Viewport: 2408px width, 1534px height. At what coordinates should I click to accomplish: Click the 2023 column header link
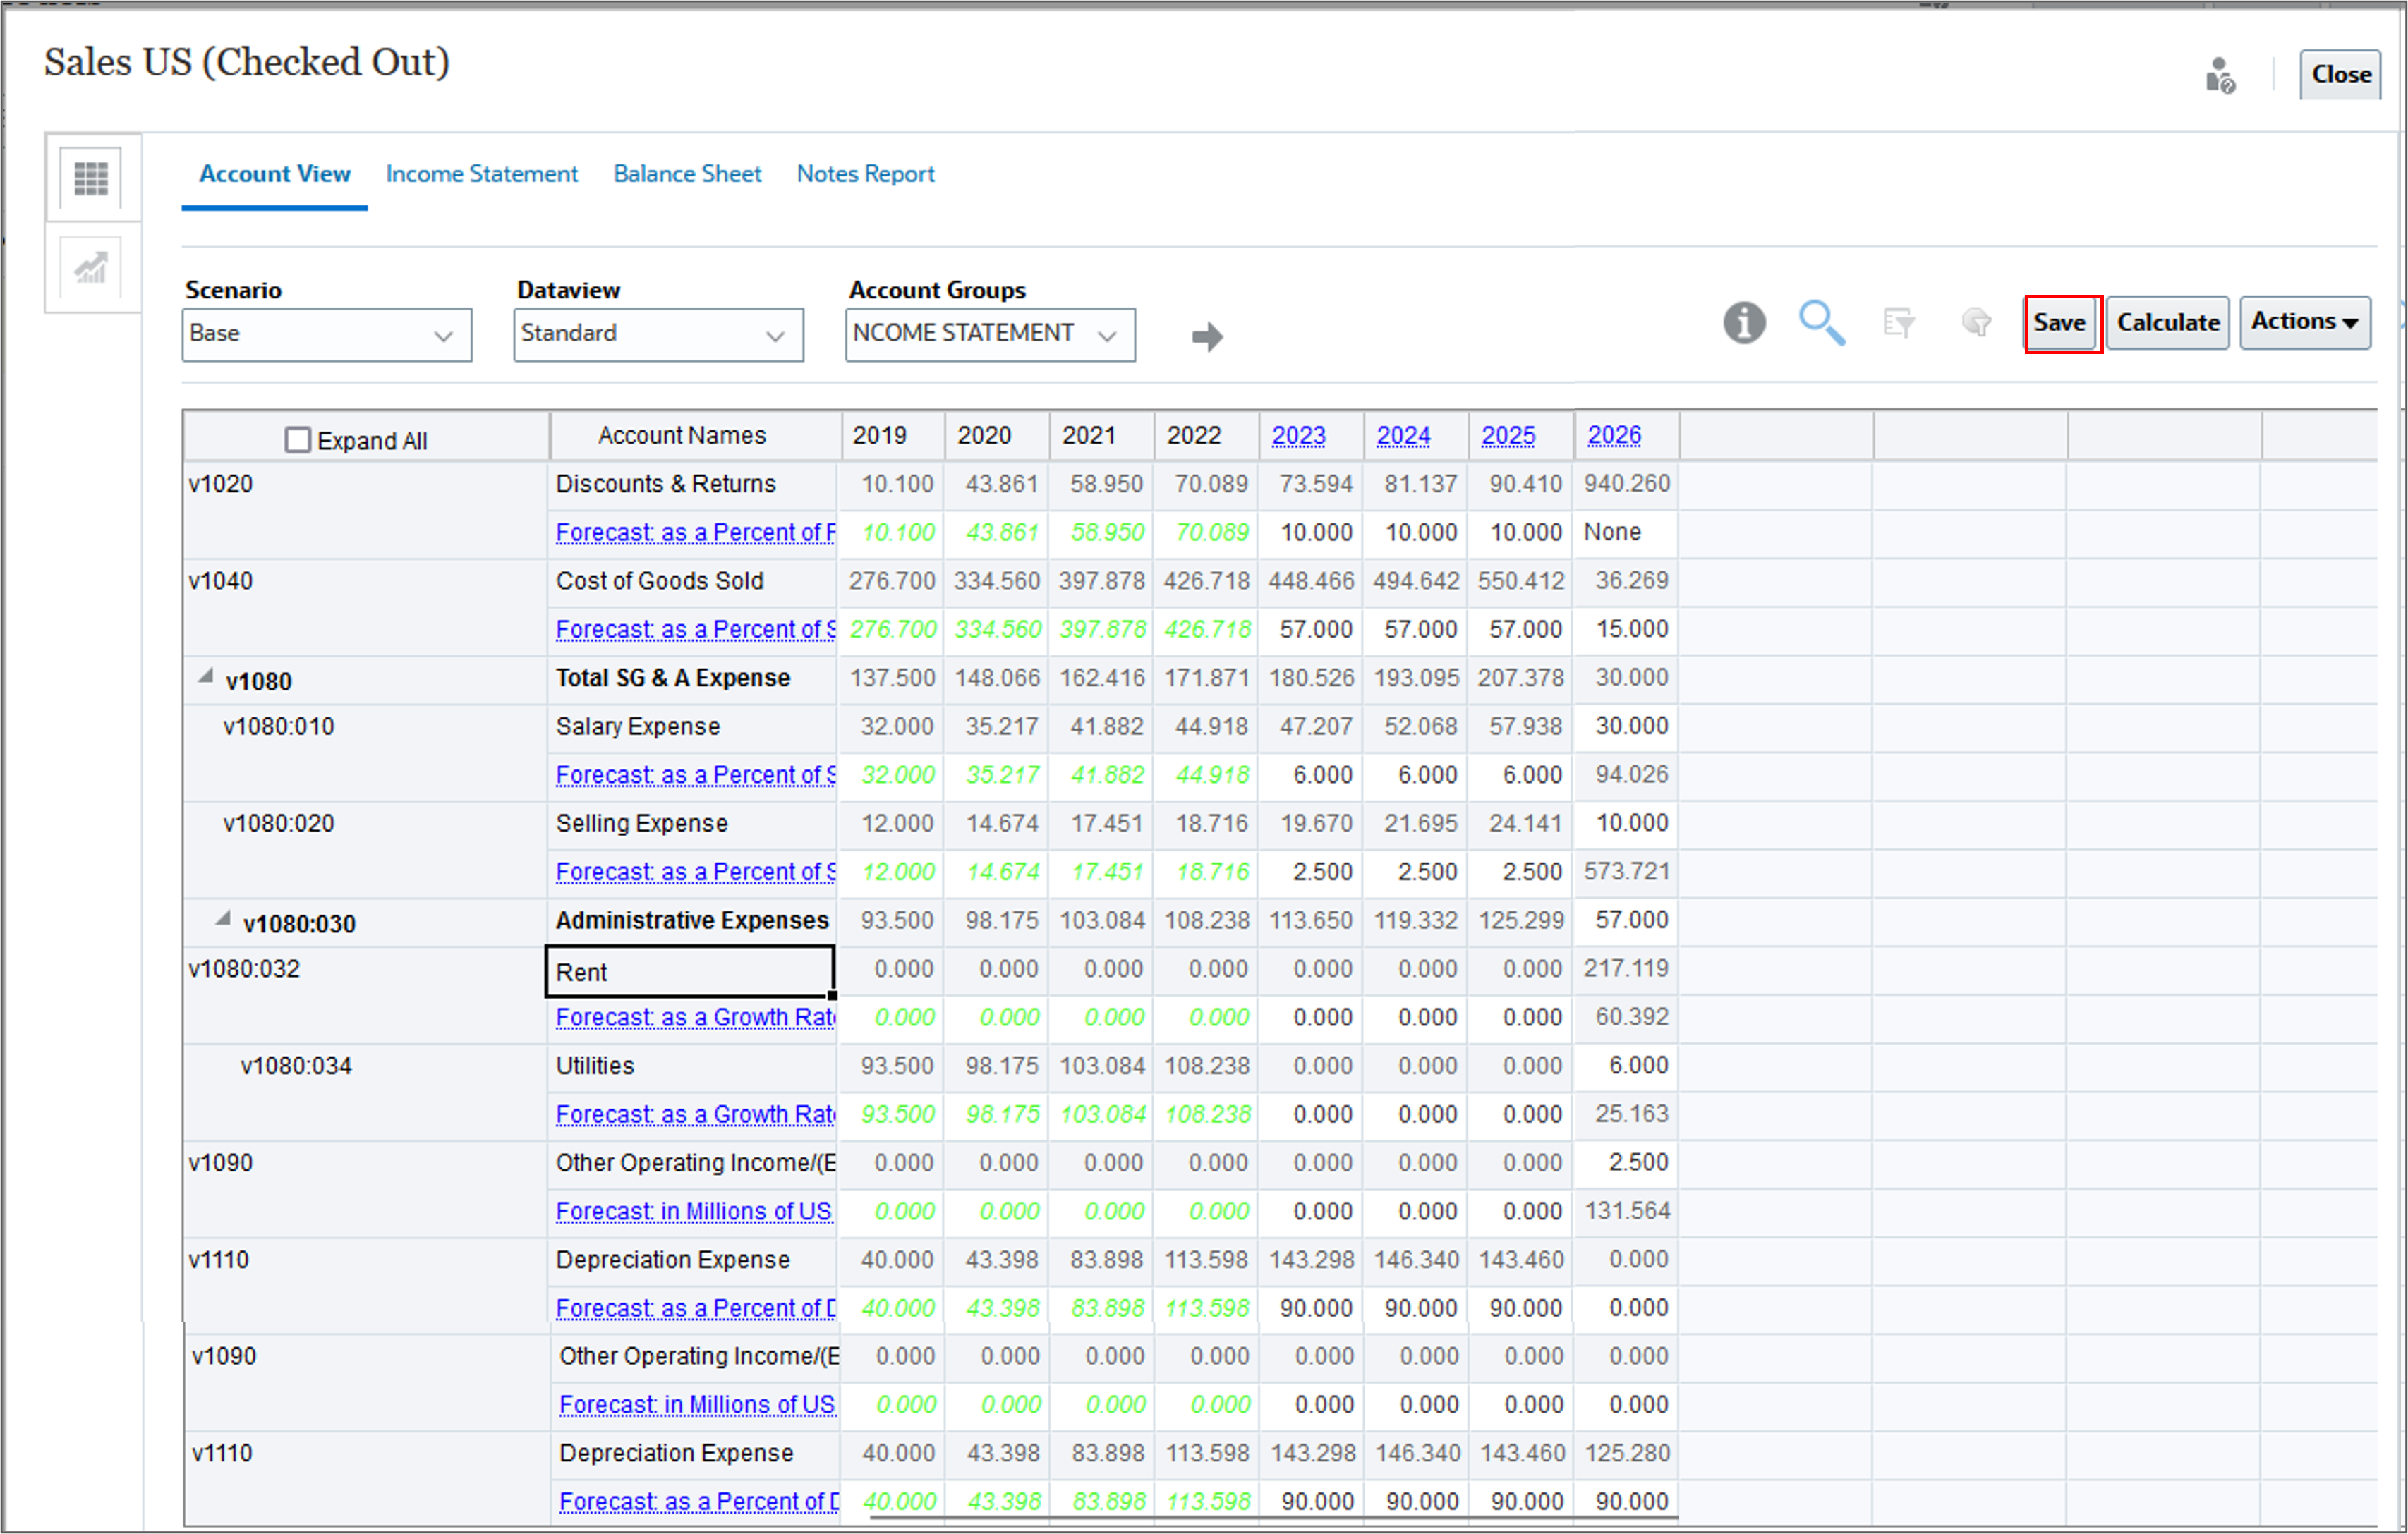1298,436
